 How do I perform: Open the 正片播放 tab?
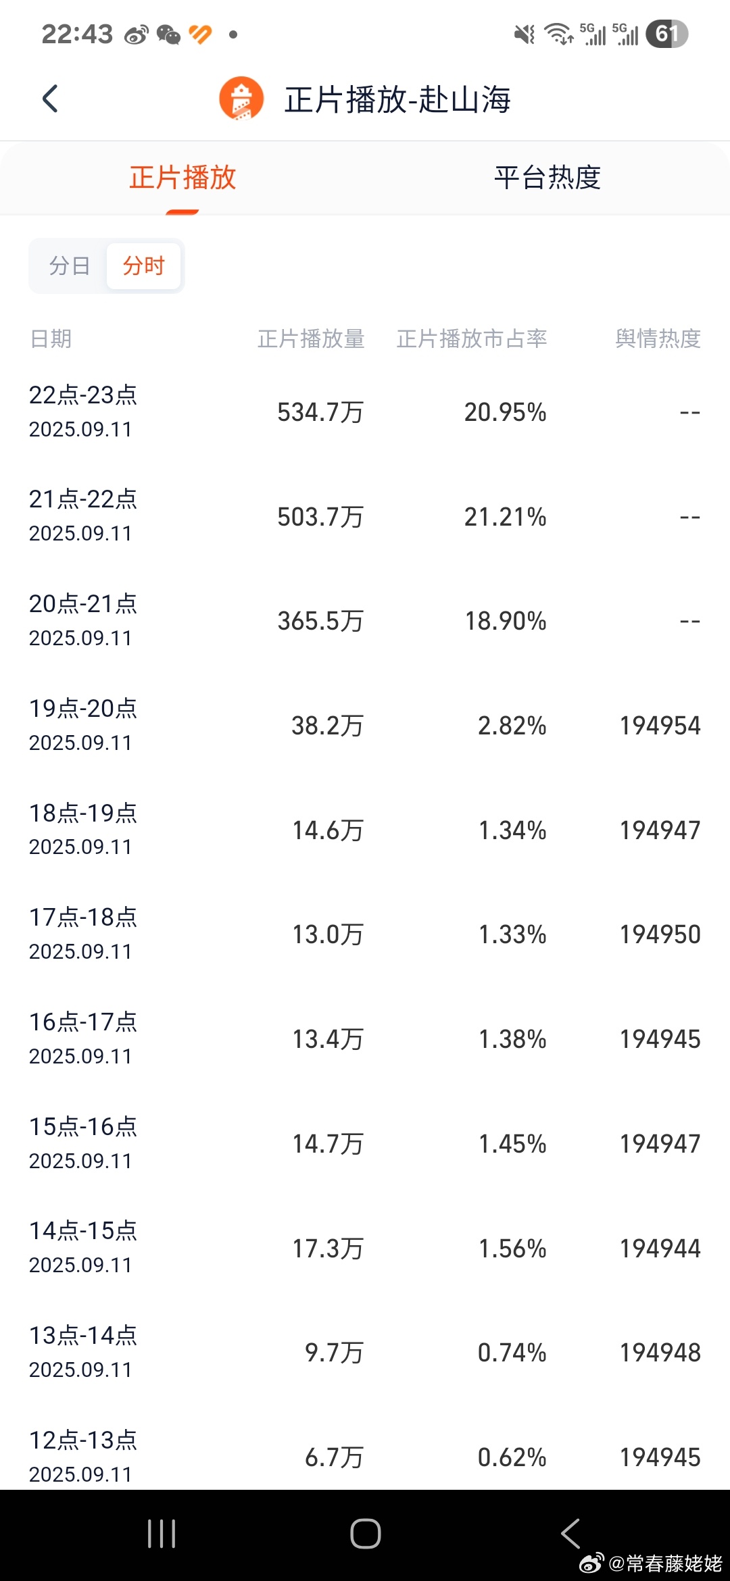click(182, 178)
